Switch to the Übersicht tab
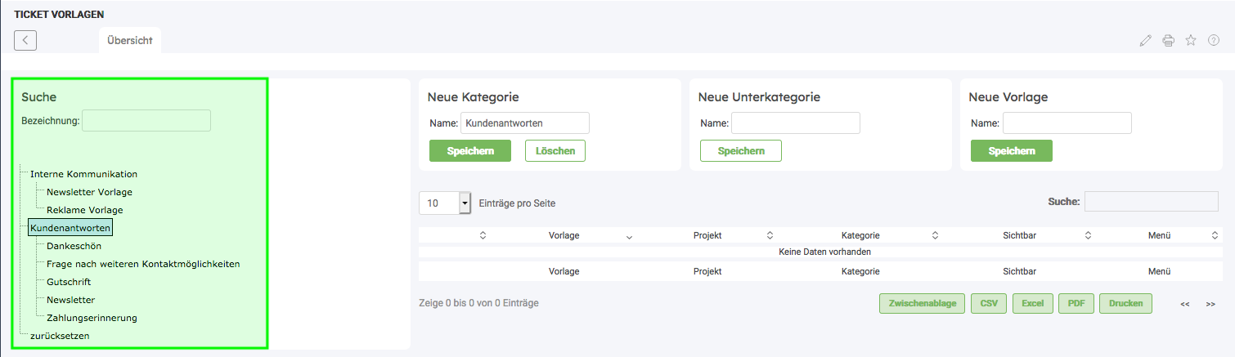This screenshot has height=357, width=1235. tap(130, 41)
